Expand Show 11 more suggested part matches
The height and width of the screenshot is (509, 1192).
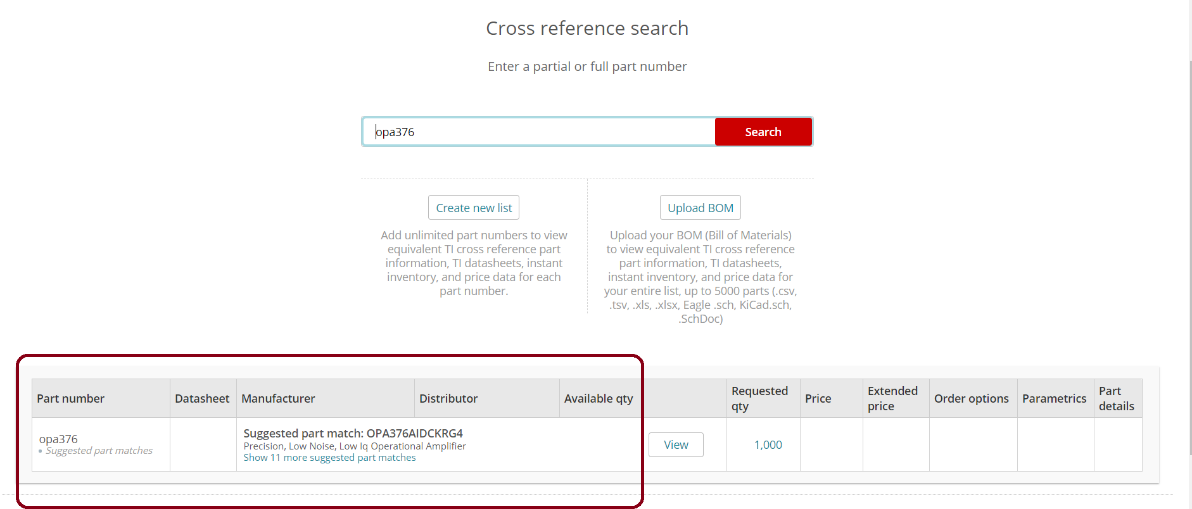pos(329,458)
